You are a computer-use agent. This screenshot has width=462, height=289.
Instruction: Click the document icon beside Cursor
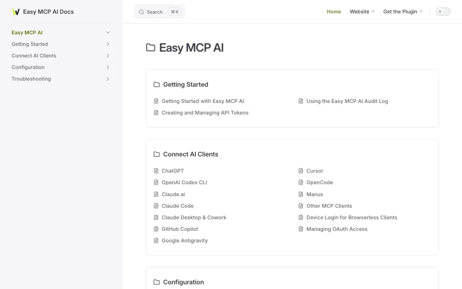click(x=301, y=171)
